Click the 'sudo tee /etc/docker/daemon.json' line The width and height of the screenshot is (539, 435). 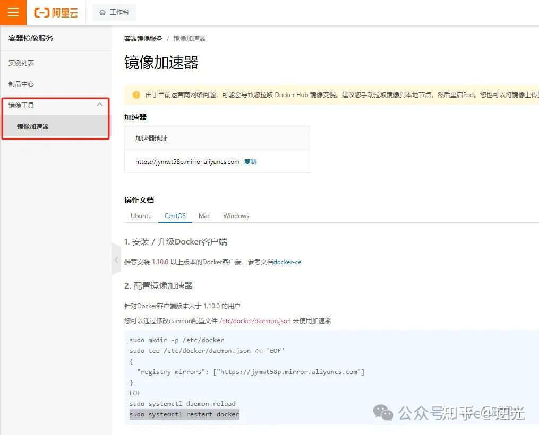pyautogui.click(x=207, y=351)
